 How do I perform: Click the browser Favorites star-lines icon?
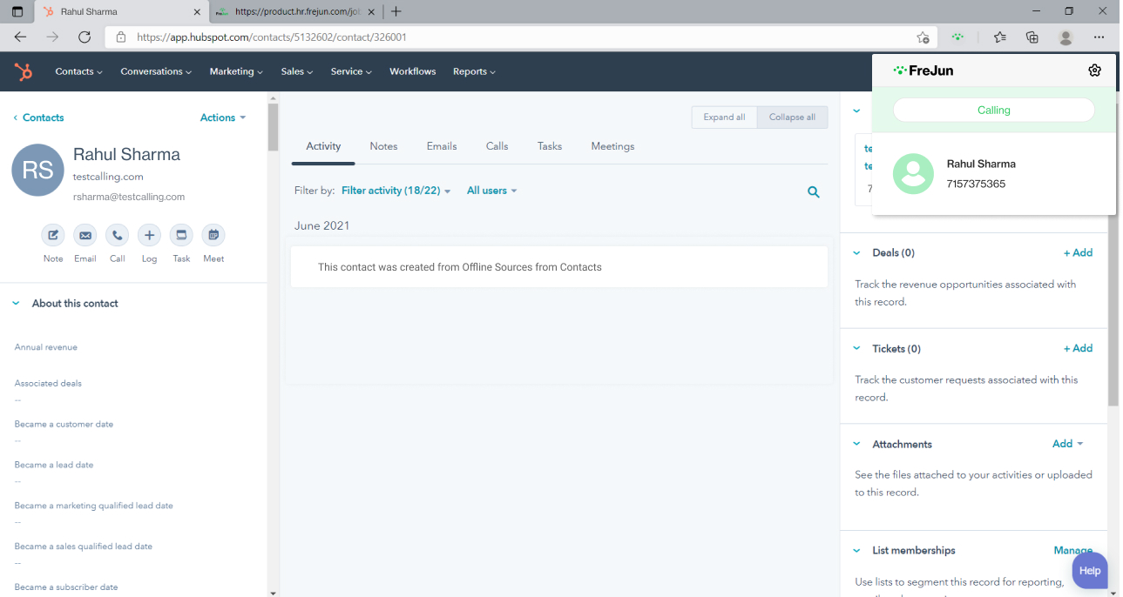click(999, 37)
